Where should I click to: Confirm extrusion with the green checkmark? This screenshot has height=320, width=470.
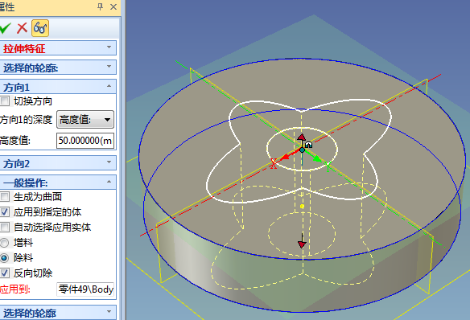pos(5,28)
